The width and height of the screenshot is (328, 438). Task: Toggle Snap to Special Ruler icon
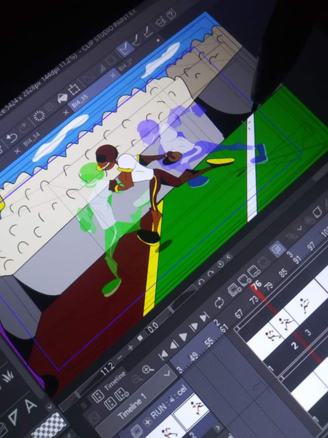tap(137, 41)
